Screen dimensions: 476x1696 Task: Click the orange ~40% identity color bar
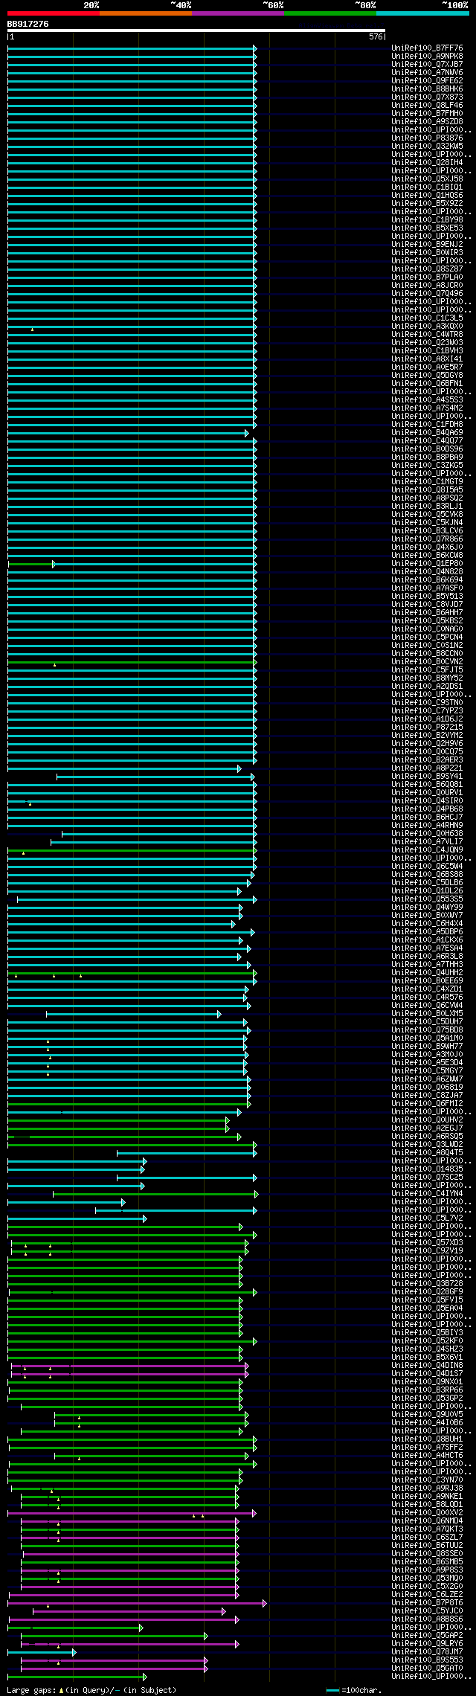click(x=146, y=13)
